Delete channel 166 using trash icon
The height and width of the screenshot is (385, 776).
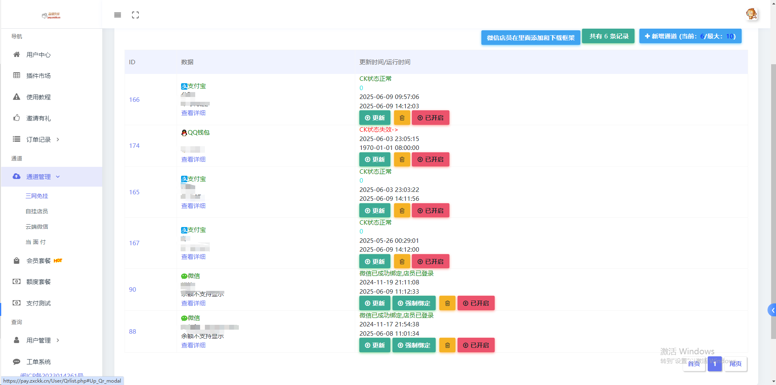pos(402,118)
